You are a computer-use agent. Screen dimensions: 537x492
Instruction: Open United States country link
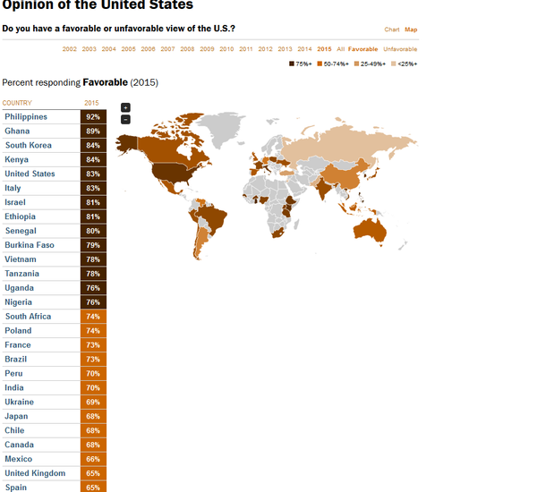click(30, 174)
